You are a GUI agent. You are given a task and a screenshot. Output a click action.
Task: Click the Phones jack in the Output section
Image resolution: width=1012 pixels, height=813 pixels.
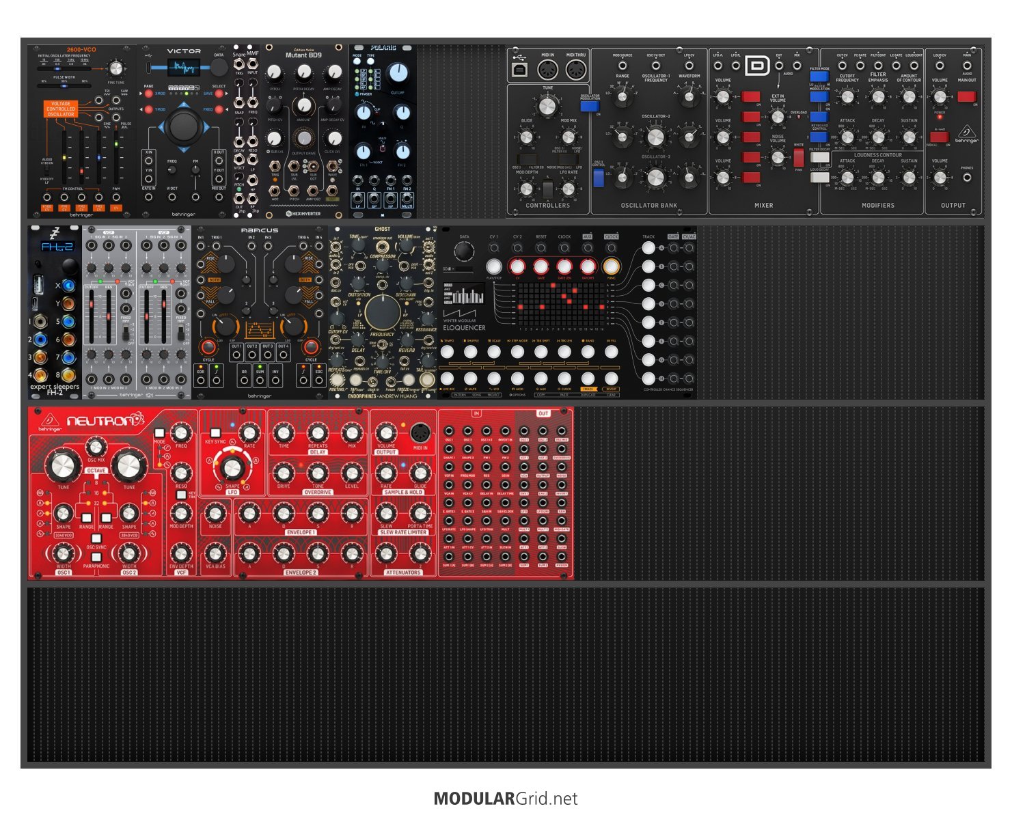point(967,178)
